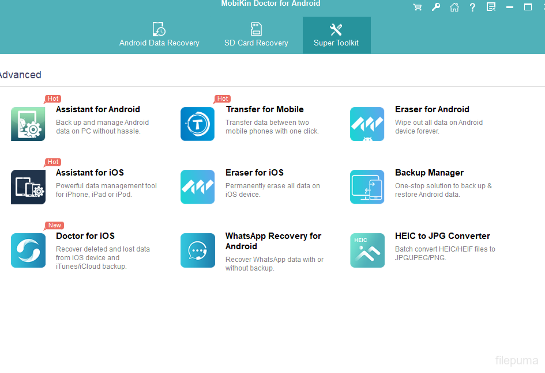Viewport: 545px width, 373px height.
Task: Click HEIC to JPG Converter title text
Action: click(x=442, y=236)
